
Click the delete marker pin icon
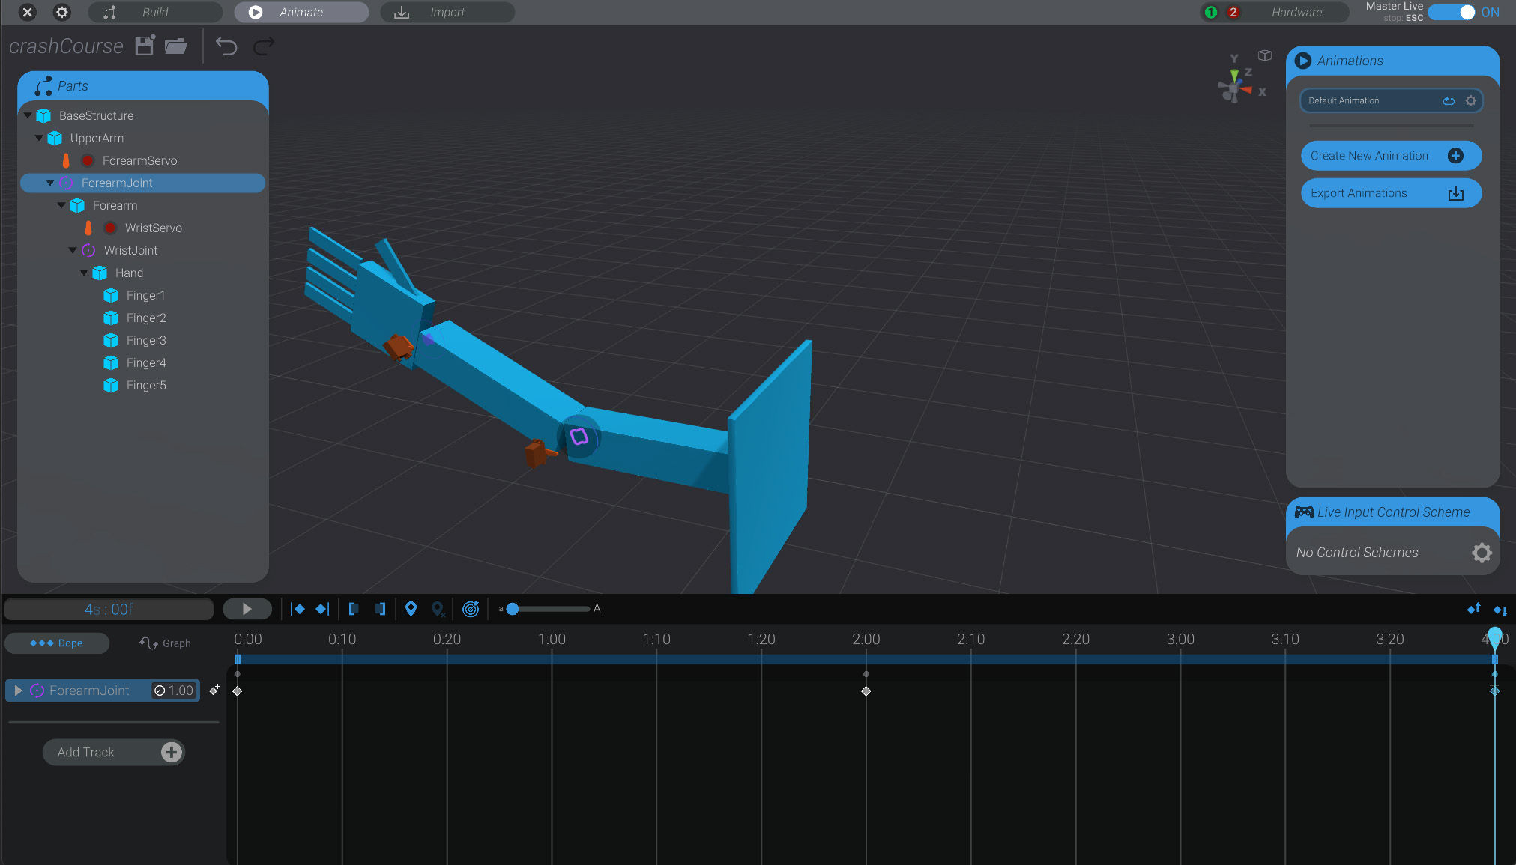click(438, 609)
